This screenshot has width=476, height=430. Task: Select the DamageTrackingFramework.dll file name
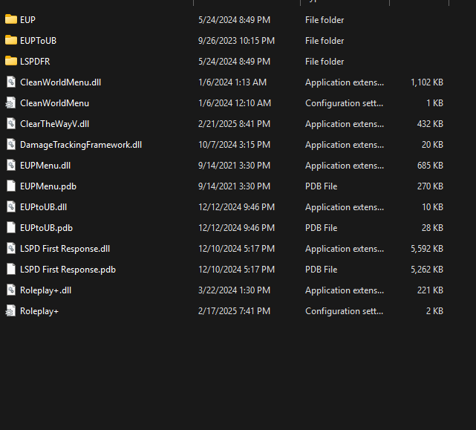pyautogui.click(x=80, y=145)
